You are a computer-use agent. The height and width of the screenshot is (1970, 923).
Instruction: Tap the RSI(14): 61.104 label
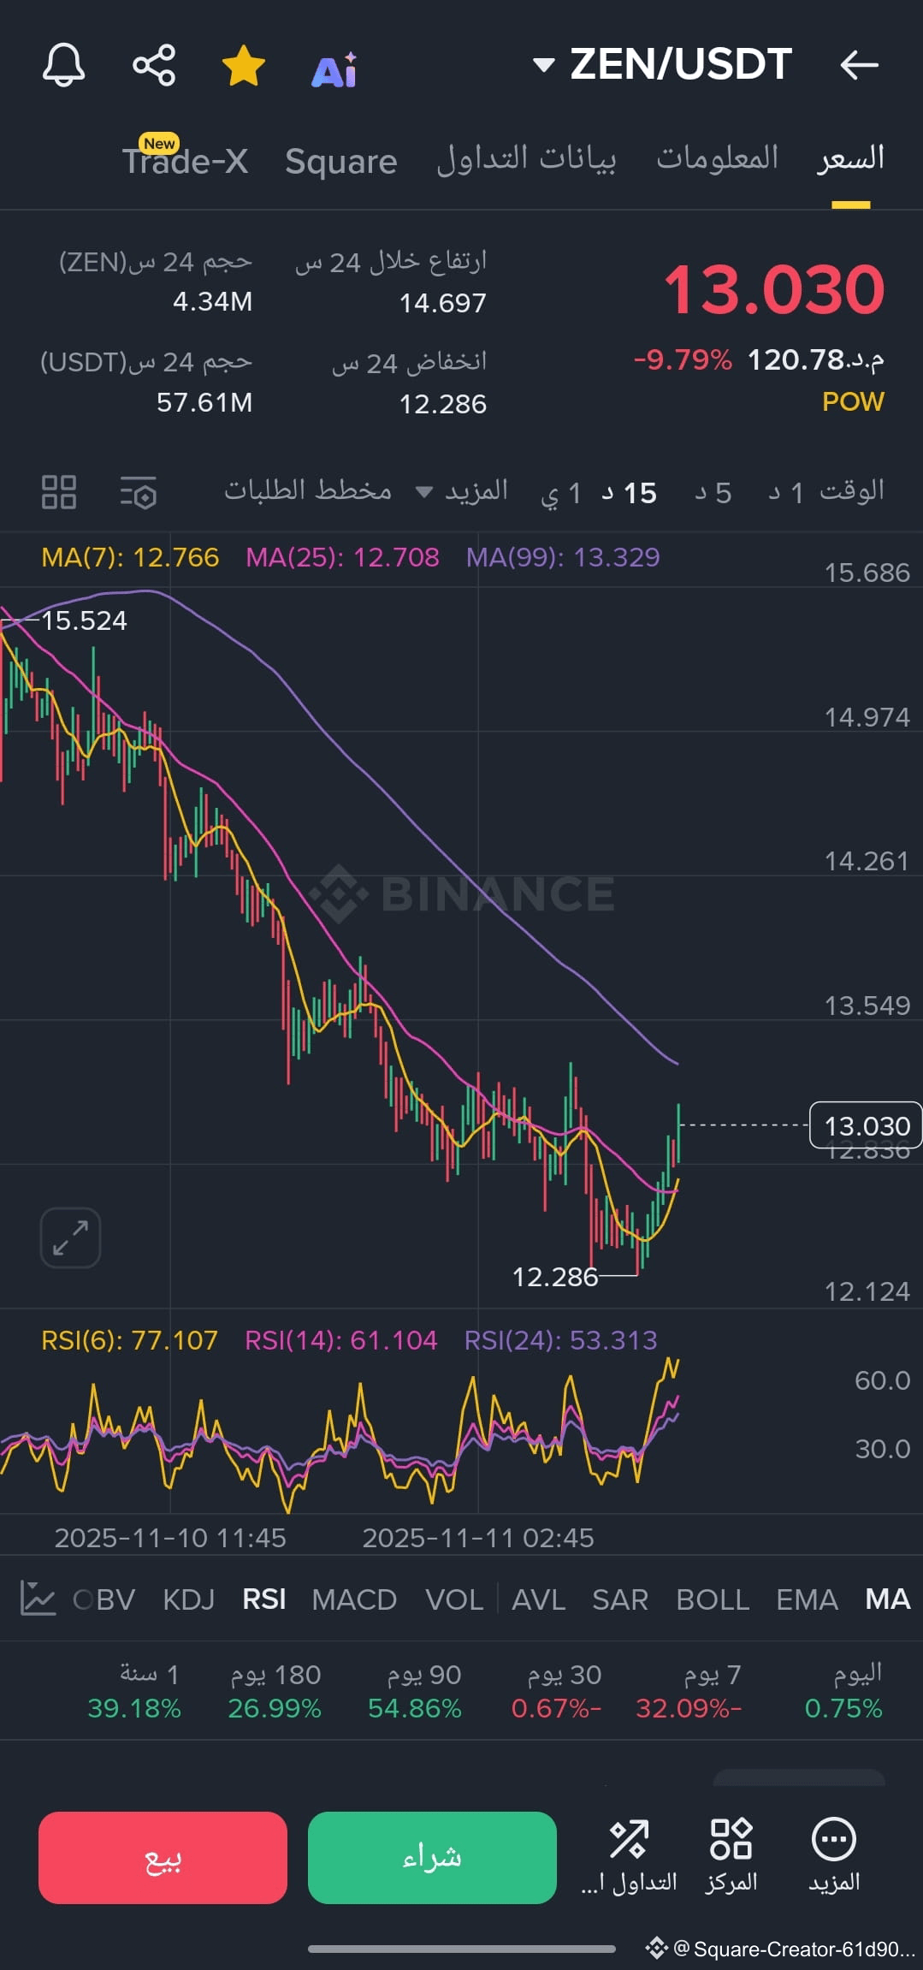point(341,1339)
